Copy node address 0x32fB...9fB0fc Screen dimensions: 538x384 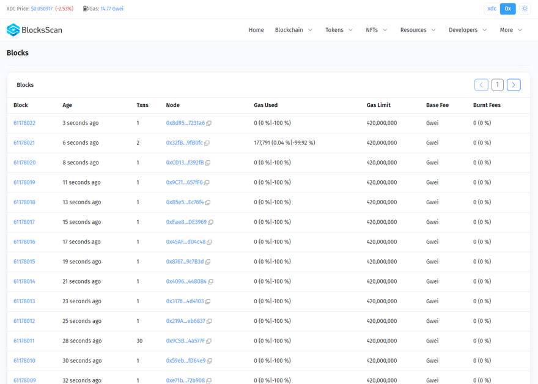coord(207,143)
